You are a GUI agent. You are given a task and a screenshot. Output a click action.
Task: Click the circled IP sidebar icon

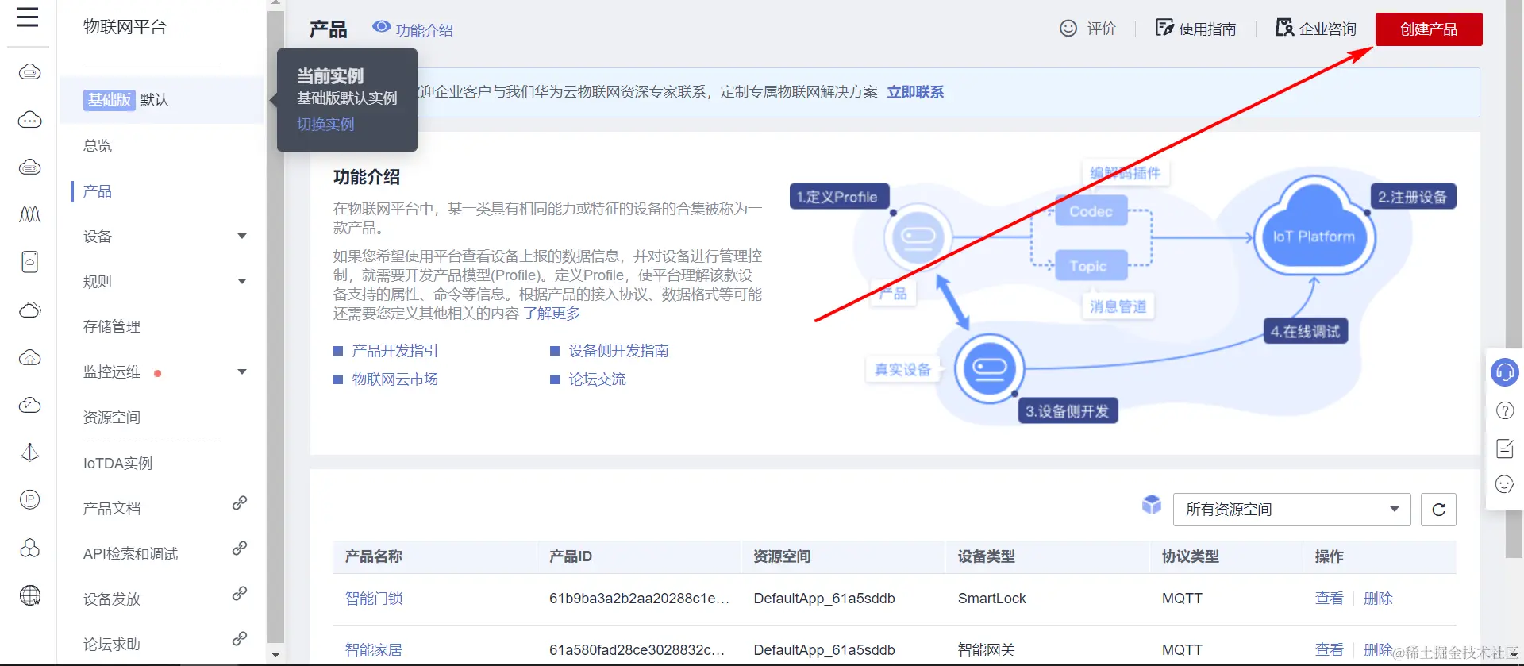tap(30, 499)
